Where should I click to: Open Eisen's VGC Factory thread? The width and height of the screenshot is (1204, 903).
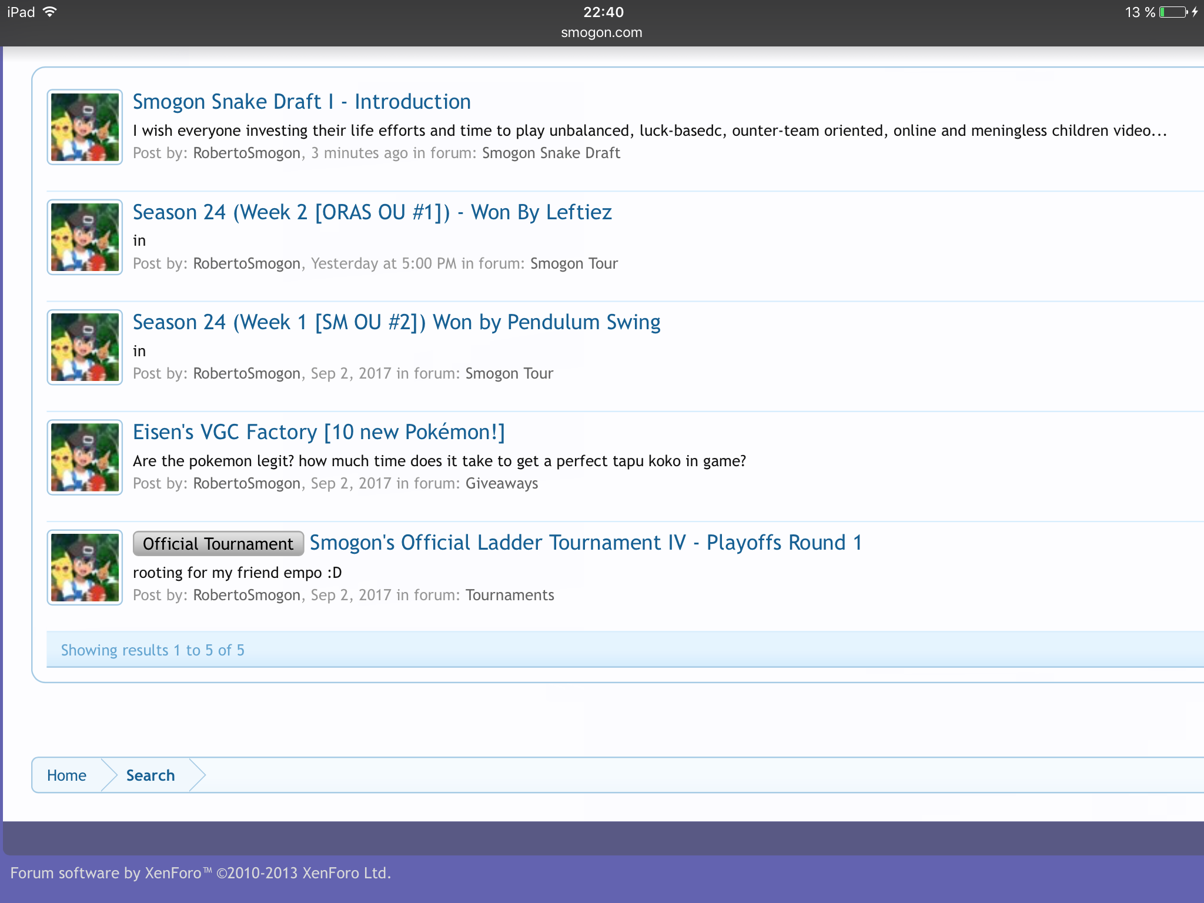[x=319, y=432]
